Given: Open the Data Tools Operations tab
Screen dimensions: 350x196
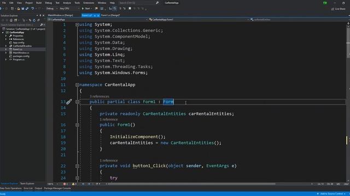Looking at the screenshot, I should (x=11, y=188).
